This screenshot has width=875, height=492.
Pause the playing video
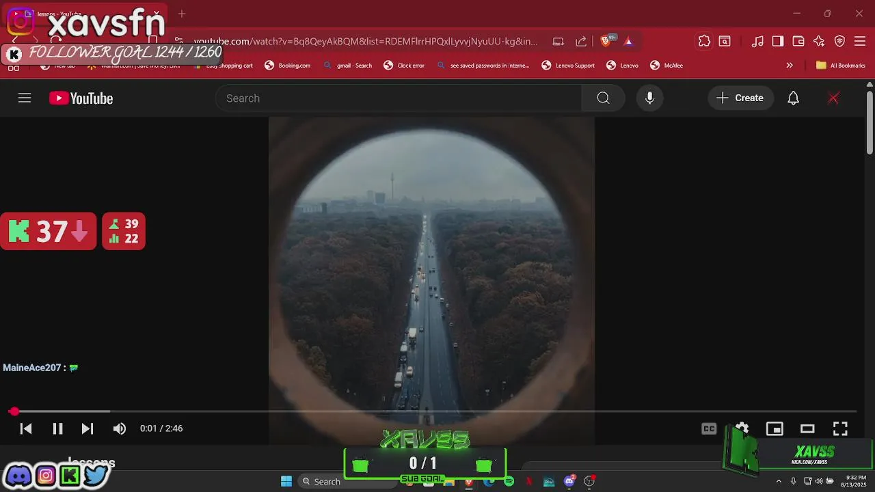(x=57, y=428)
